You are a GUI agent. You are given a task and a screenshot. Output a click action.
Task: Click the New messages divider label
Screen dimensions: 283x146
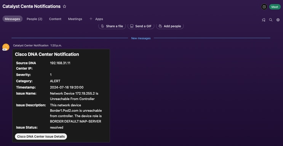[x=141, y=38]
